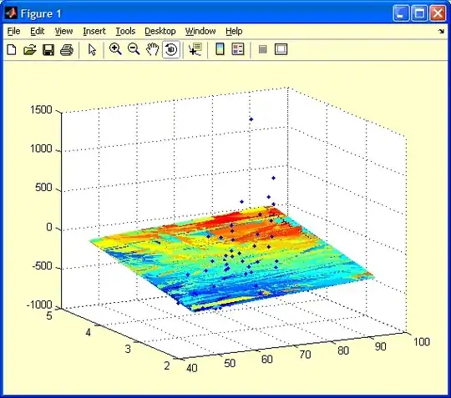The height and width of the screenshot is (398, 451).
Task: Open a file with the Open icon
Action: point(29,49)
